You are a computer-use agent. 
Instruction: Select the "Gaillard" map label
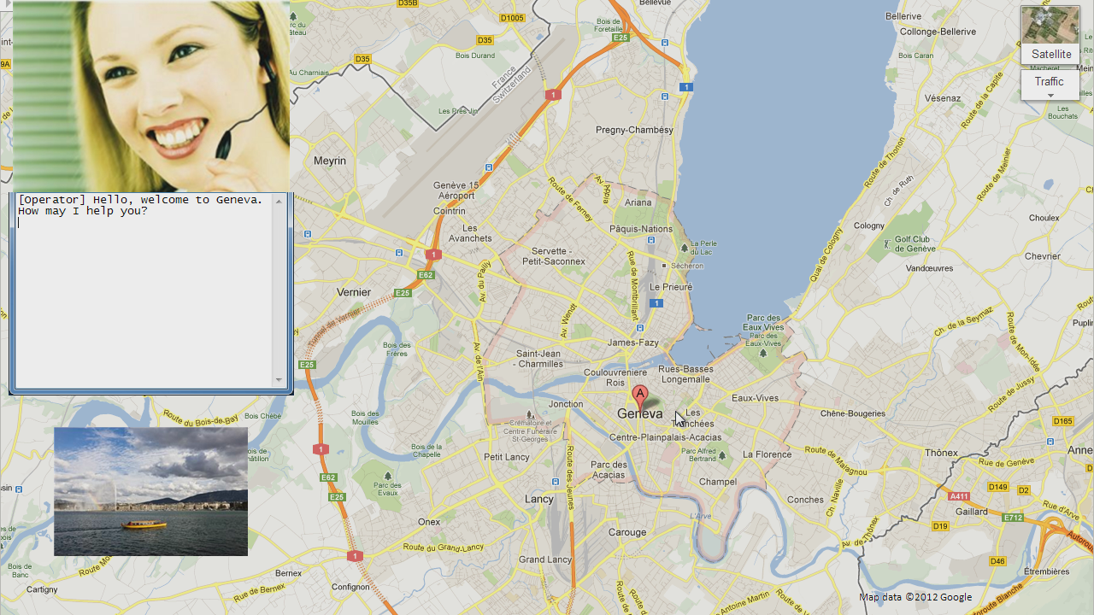click(x=972, y=512)
